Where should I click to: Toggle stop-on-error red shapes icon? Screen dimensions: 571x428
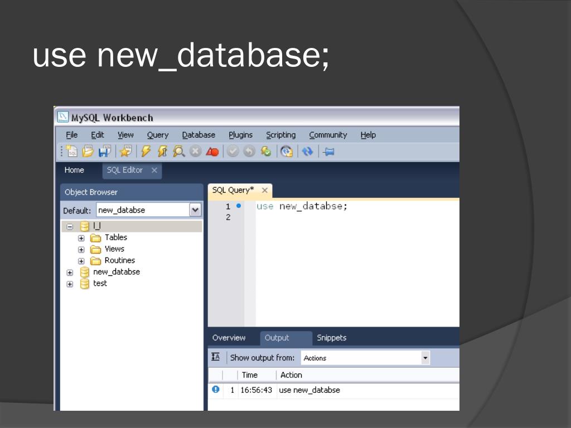click(x=212, y=152)
